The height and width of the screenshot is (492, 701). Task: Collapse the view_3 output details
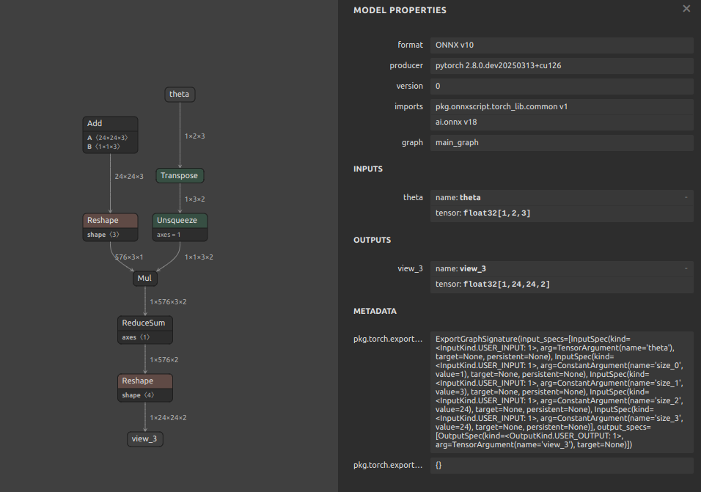(686, 268)
